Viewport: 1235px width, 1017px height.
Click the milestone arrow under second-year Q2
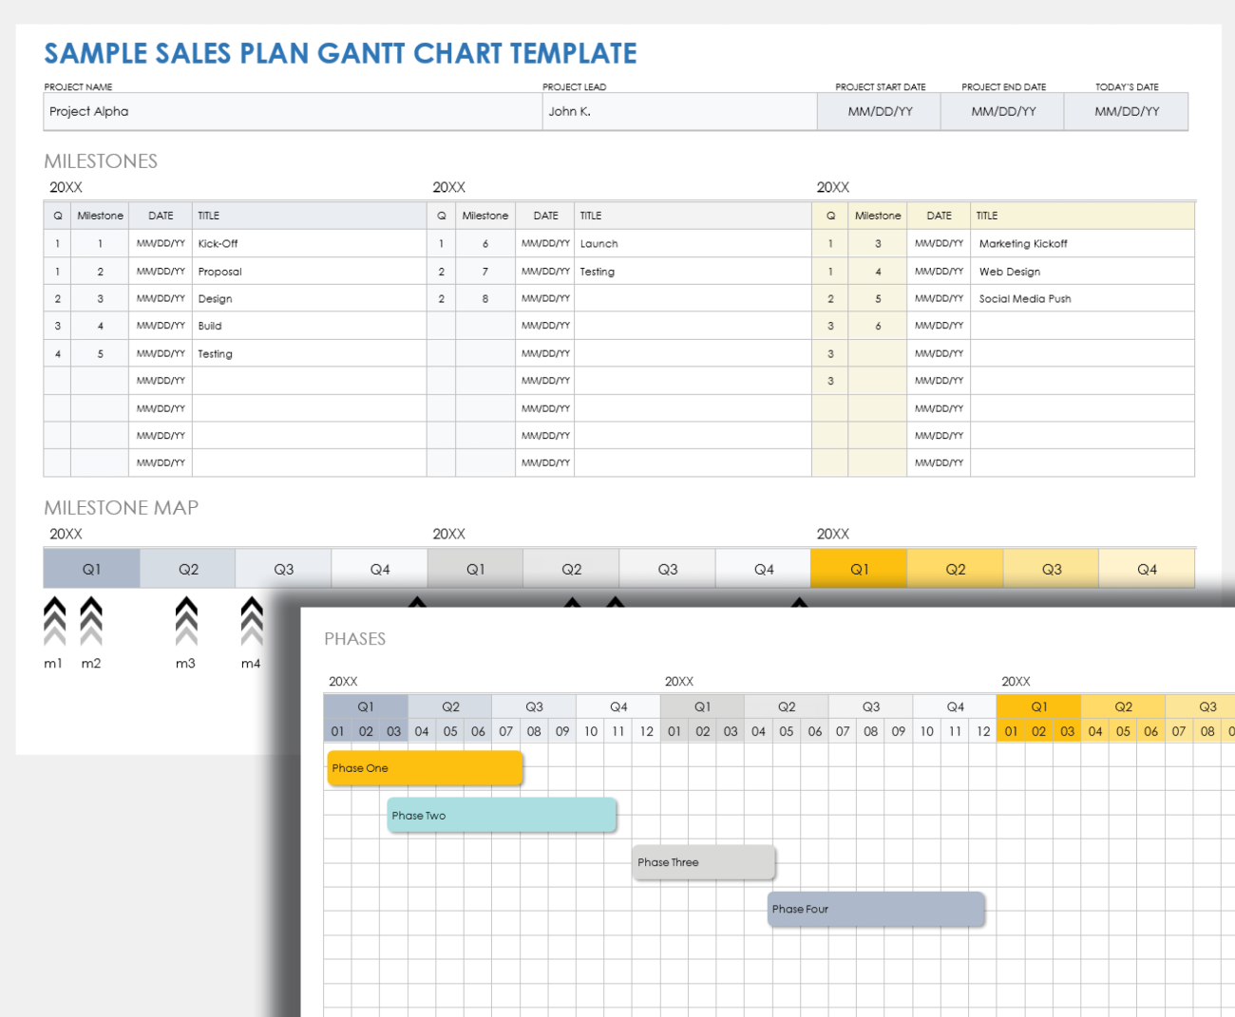(572, 602)
